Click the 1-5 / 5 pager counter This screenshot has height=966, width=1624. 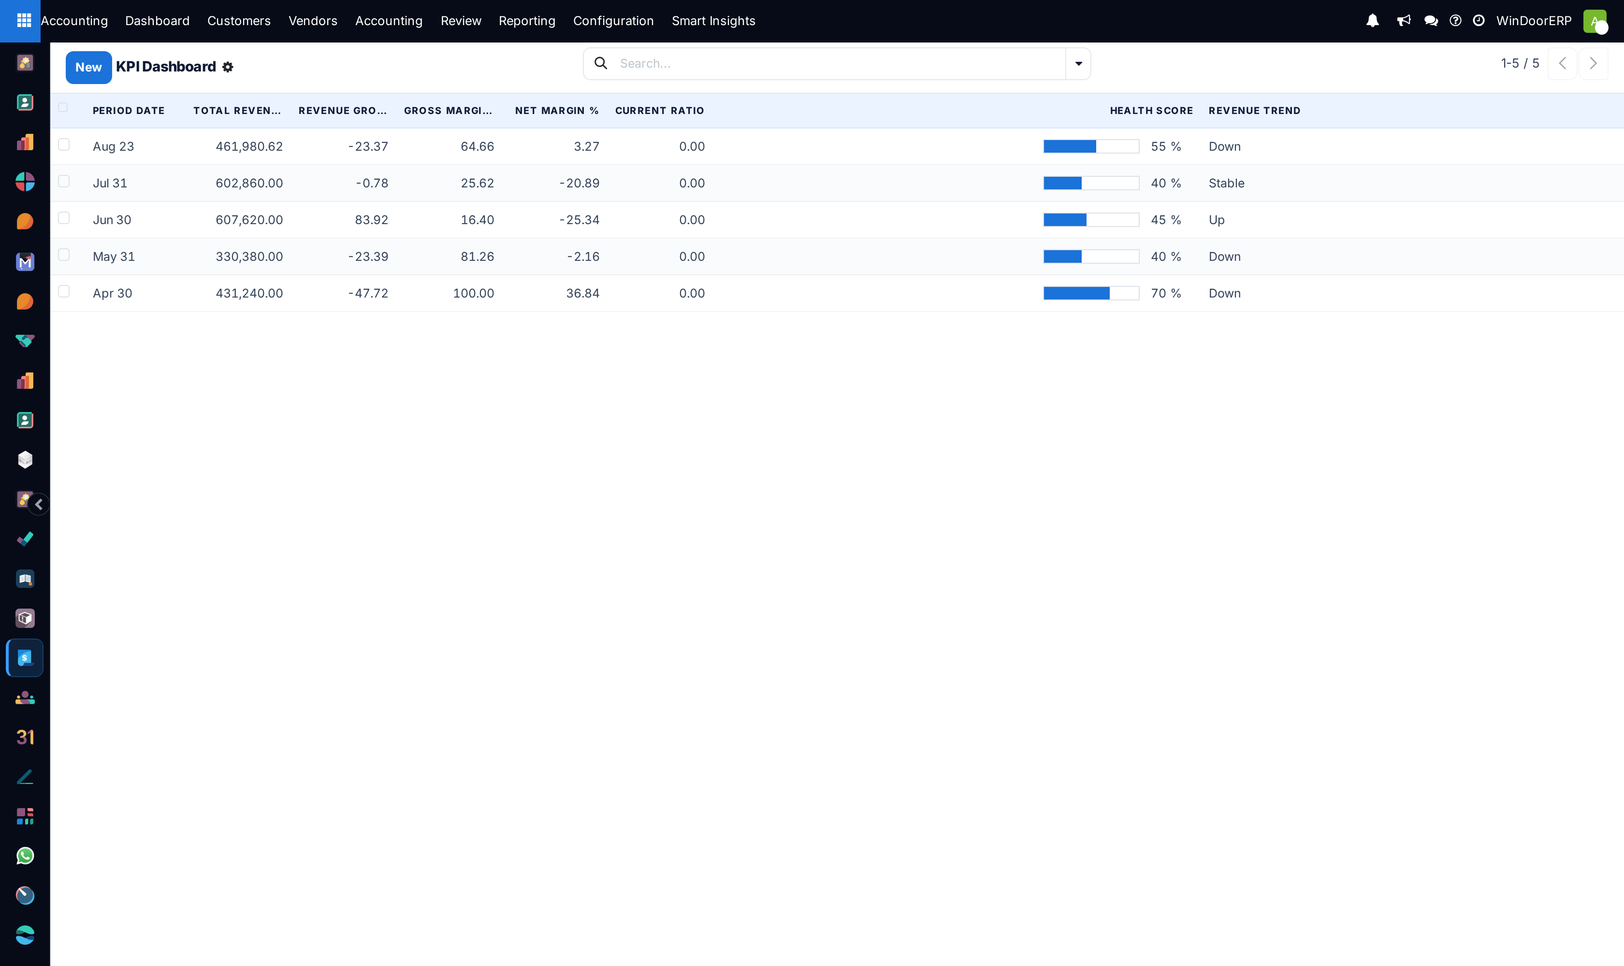coord(1520,63)
